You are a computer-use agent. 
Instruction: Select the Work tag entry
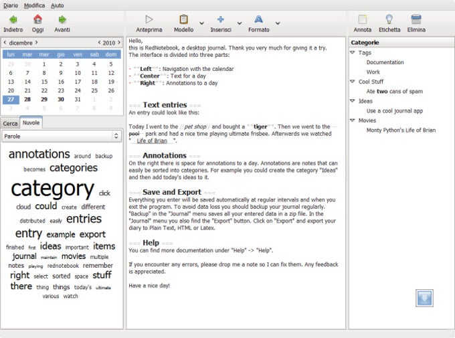coord(373,72)
